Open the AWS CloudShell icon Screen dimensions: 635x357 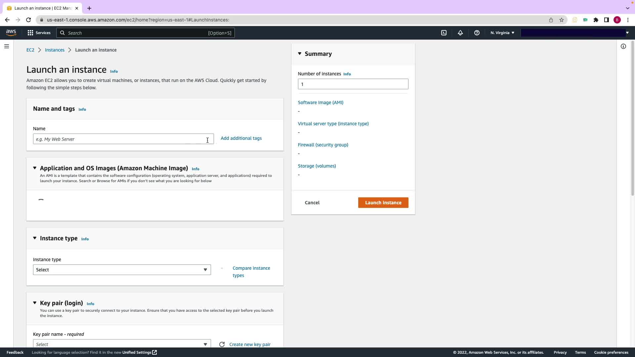coord(444,33)
